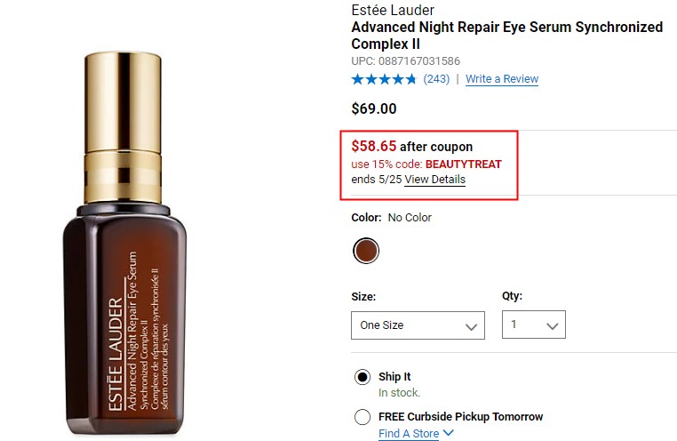Image resolution: width=677 pixels, height=441 pixels.
Task: Click the Advanced Night Repair product title
Action: tap(507, 36)
